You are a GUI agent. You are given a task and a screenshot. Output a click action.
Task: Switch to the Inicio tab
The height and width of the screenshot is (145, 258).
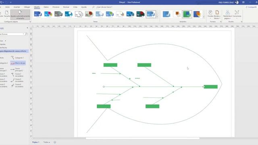[x=7, y=7]
